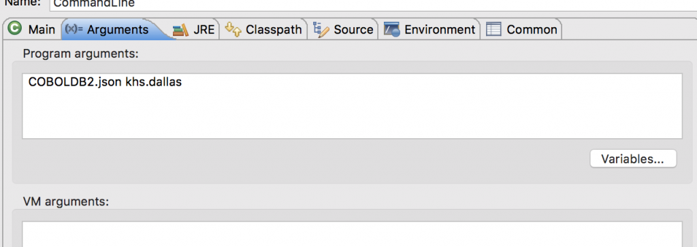The width and height of the screenshot is (697, 247).
Task: Click the JRE books icon
Action: click(180, 30)
